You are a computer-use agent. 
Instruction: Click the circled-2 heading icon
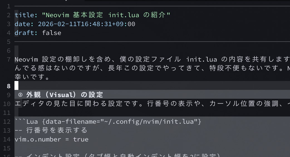point(20,95)
